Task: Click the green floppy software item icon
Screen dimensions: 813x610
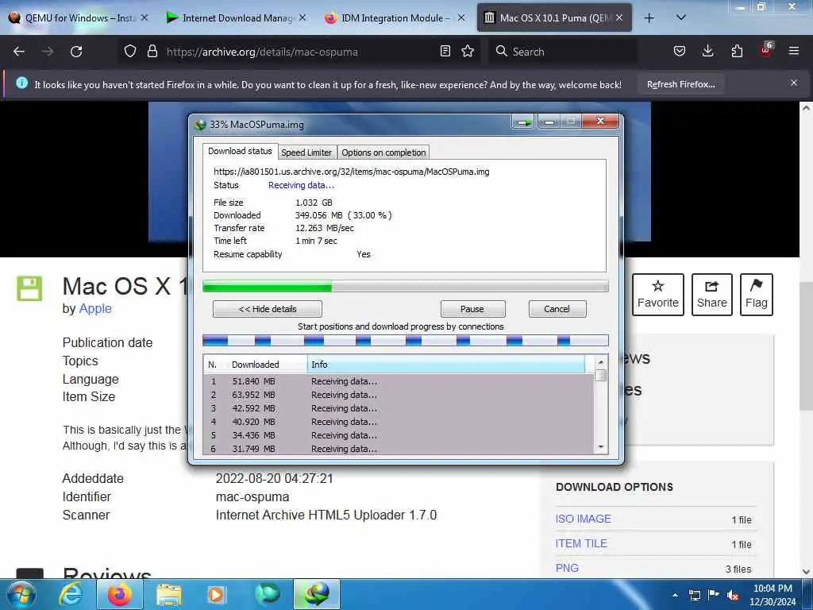Action: (x=29, y=288)
